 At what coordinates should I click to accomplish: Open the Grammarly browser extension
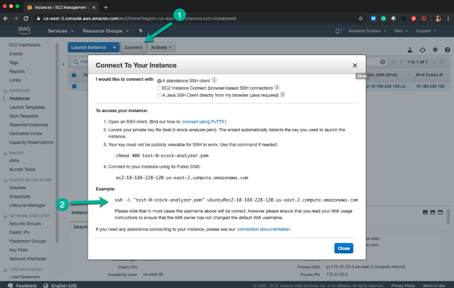(383, 18)
